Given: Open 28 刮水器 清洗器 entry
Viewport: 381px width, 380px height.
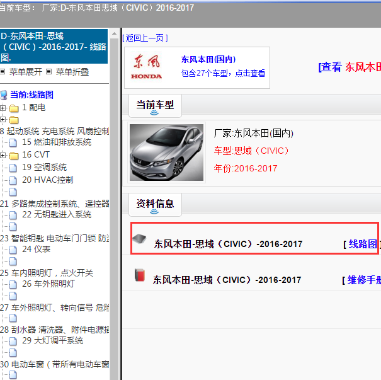Looking at the screenshot, I should 54,330.
